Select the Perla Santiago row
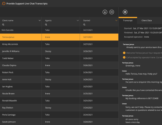This screenshot has height=125, width=162. point(59,115)
